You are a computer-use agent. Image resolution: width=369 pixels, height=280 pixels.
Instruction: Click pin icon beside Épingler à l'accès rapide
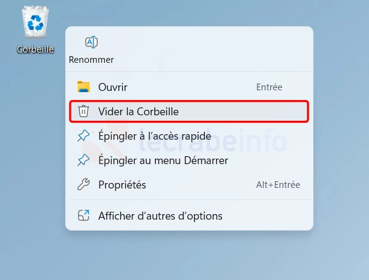click(x=84, y=136)
